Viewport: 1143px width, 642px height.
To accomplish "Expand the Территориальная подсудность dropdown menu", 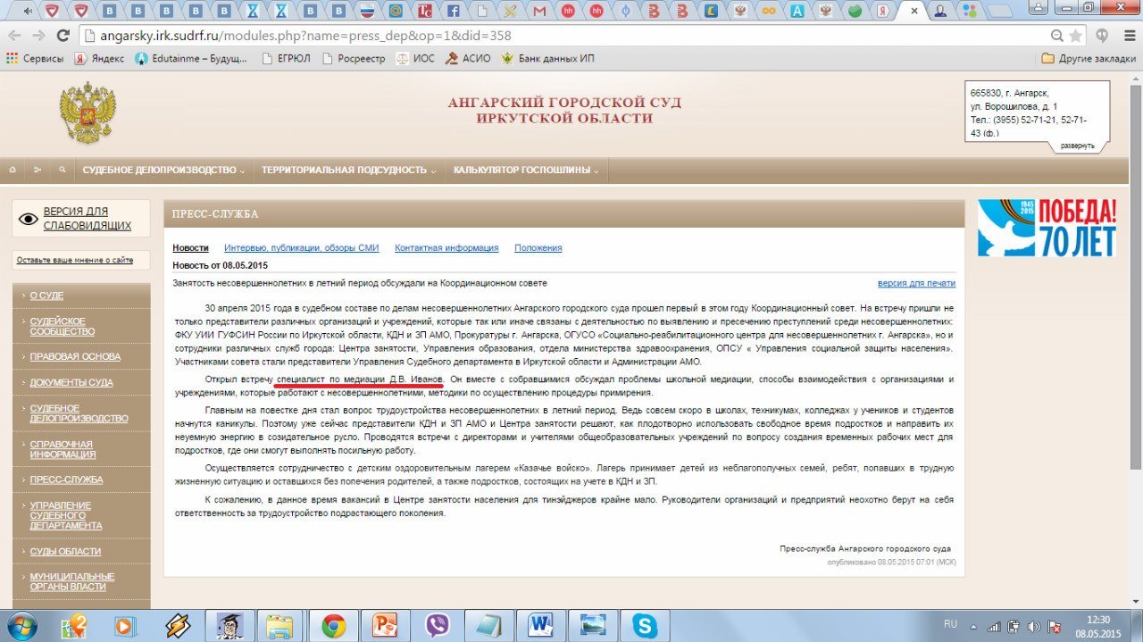I will click(349, 170).
